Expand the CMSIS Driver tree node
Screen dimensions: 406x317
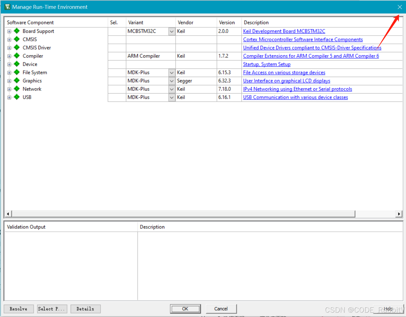pyautogui.click(x=9, y=48)
